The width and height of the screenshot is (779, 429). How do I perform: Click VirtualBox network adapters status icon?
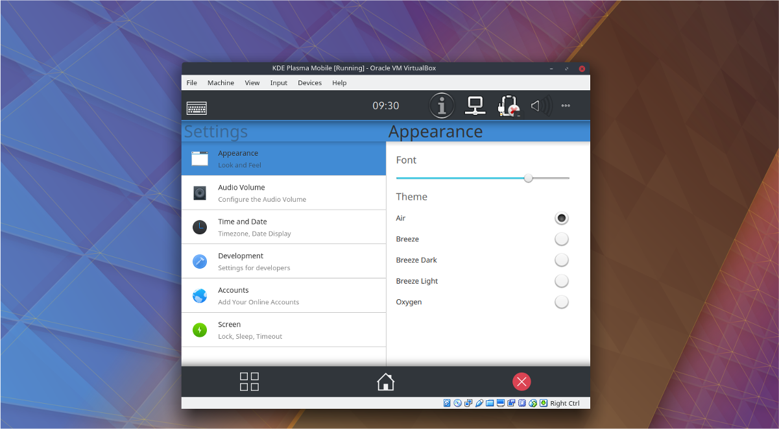pyautogui.click(x=468, y=403)
